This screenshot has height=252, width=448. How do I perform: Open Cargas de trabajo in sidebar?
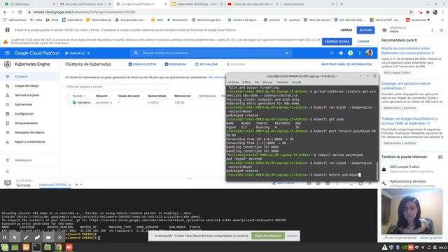tap(29, 85)
